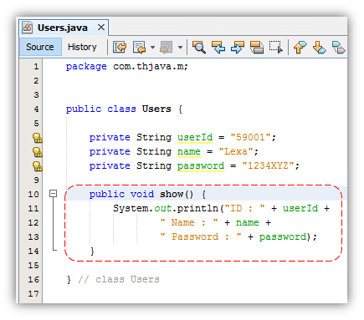Click the string "1234XYZ"
The height and width of the screenshot is (320, 364).
[x=268, y=165]
